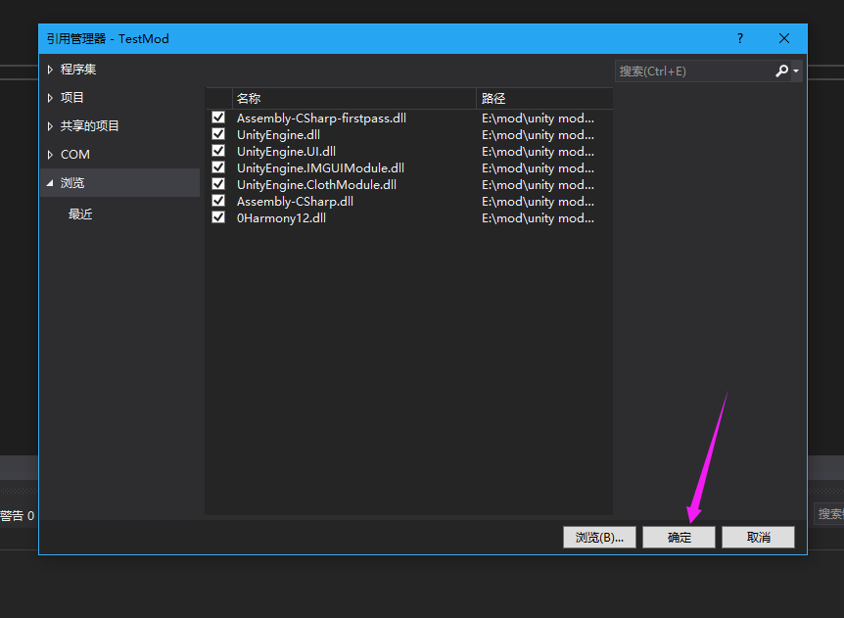Uncheck UnityEngine.ClothModule.dll reference
Image resolution: width=844 pixels, height=618 pixels.
point(217,183)
